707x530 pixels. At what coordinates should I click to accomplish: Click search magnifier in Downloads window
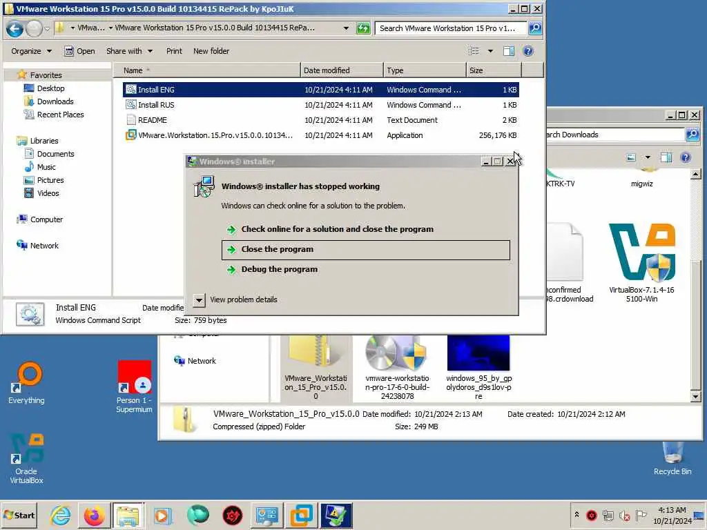coord(692,135)
